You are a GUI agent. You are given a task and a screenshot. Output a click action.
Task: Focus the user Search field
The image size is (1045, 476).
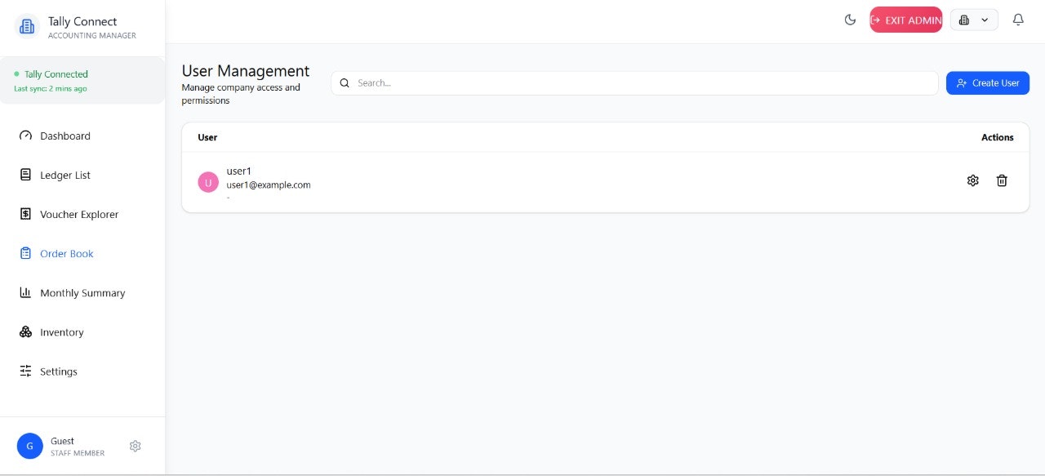click(x=634, y=82)
